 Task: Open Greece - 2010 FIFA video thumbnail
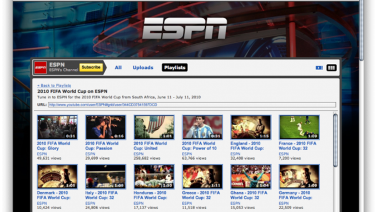202,176
